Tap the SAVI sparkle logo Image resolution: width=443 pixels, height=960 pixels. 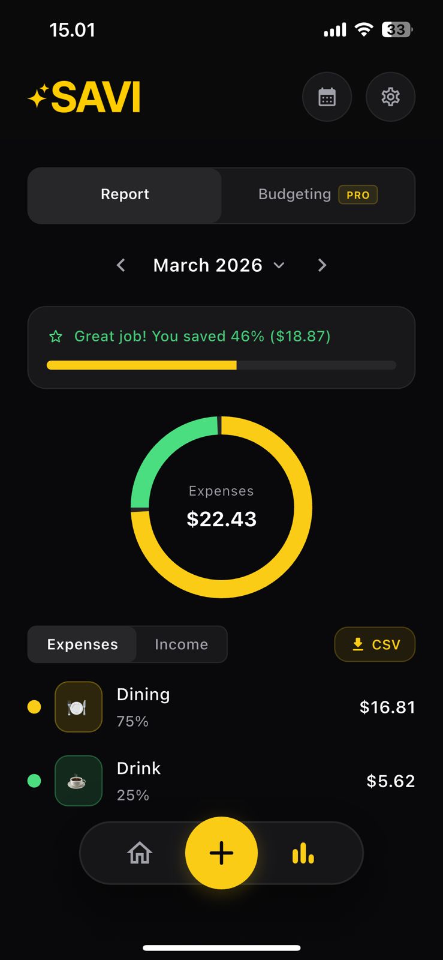[x=84, y=97]
